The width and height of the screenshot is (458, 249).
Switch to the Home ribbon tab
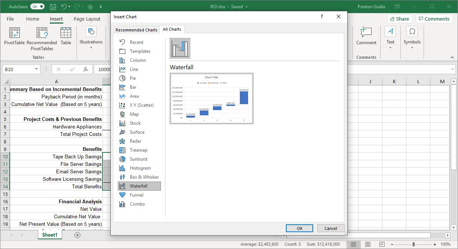33,19
